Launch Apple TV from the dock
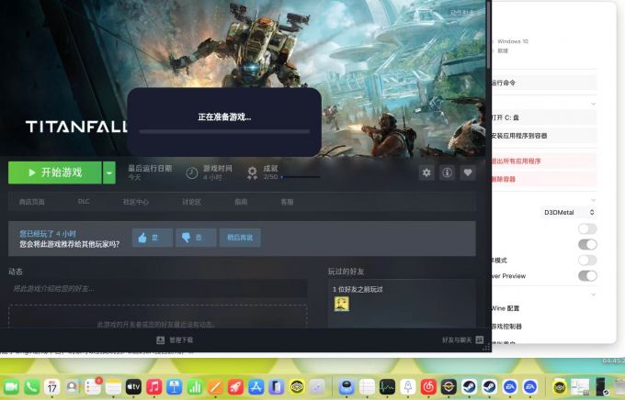The height and width of the screenshot is (400, 625). (x=133, y=387)
